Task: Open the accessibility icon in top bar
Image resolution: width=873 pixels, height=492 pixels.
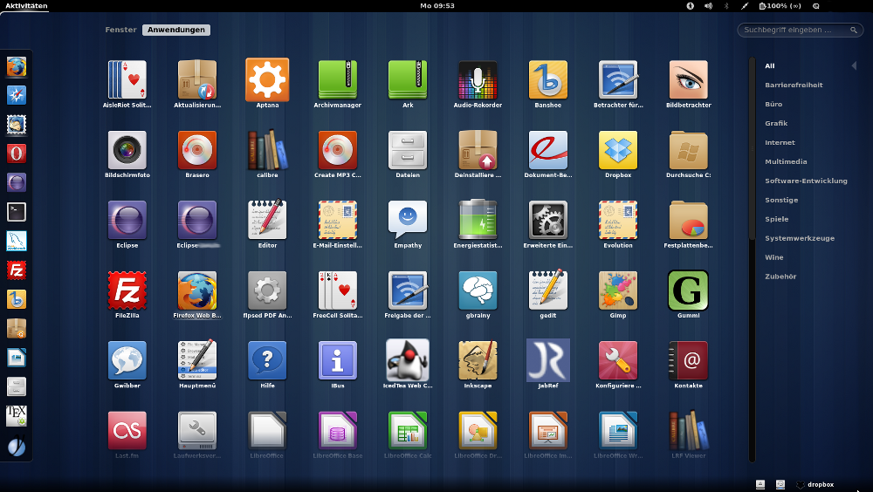Action: pos(690,5)
